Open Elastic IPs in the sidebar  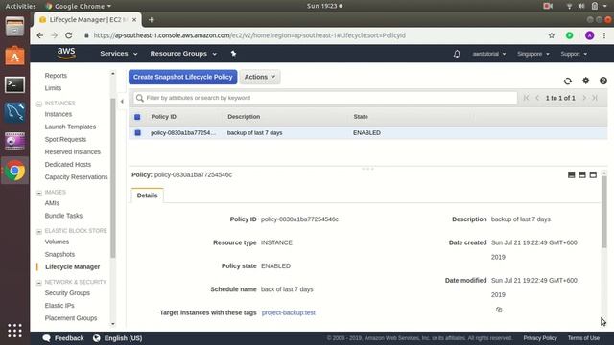point(59,305)
